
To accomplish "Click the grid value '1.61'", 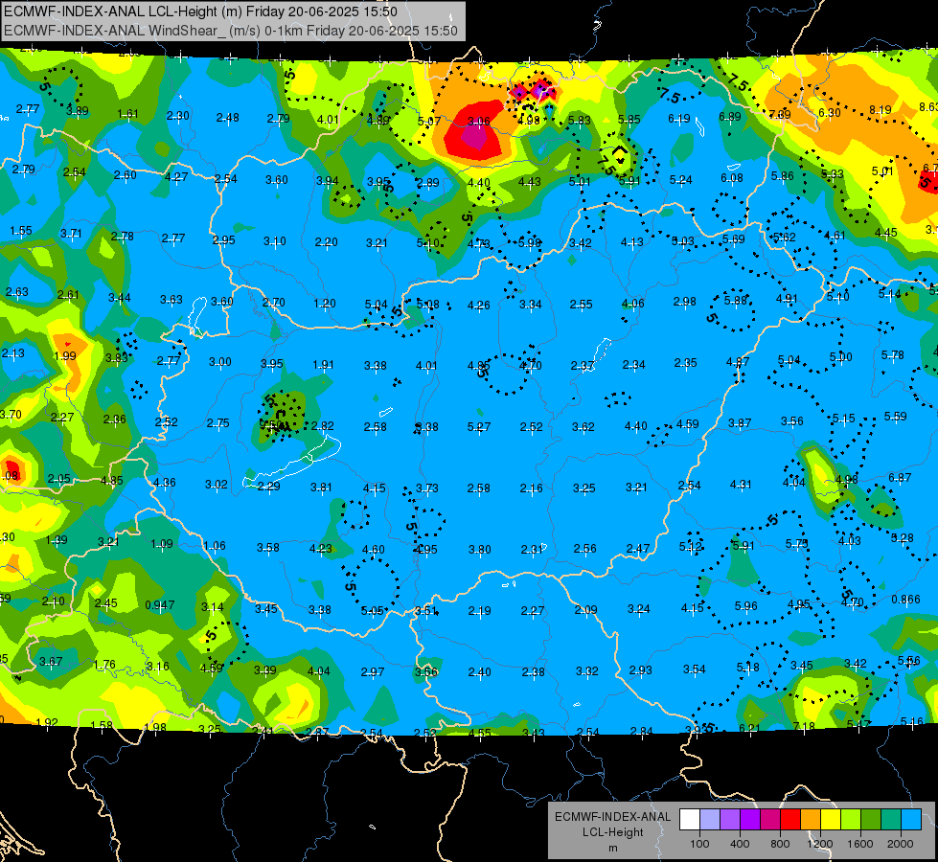I will click(x=127, y=114).
